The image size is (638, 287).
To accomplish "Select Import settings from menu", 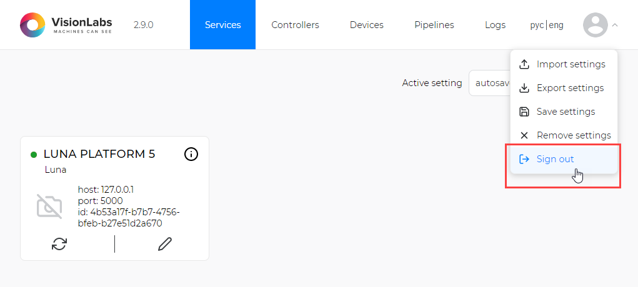I will pos(564,64).
